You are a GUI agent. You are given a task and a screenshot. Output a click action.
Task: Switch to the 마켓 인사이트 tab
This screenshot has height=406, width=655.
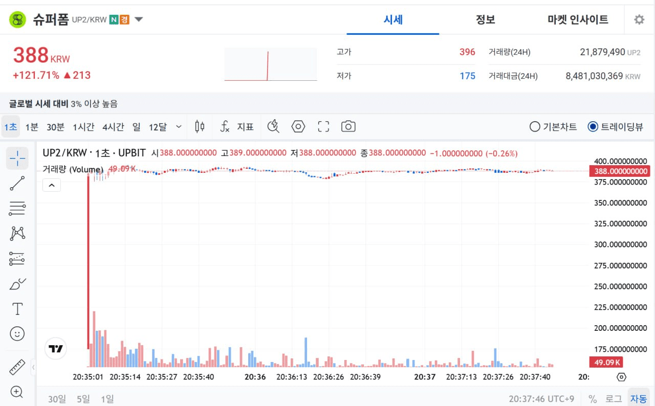[x=578, y=20]
